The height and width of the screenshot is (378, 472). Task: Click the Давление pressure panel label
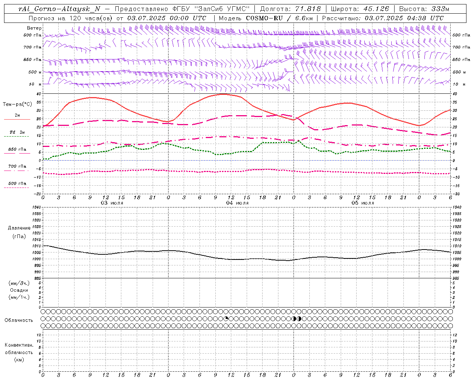point(19,228)
